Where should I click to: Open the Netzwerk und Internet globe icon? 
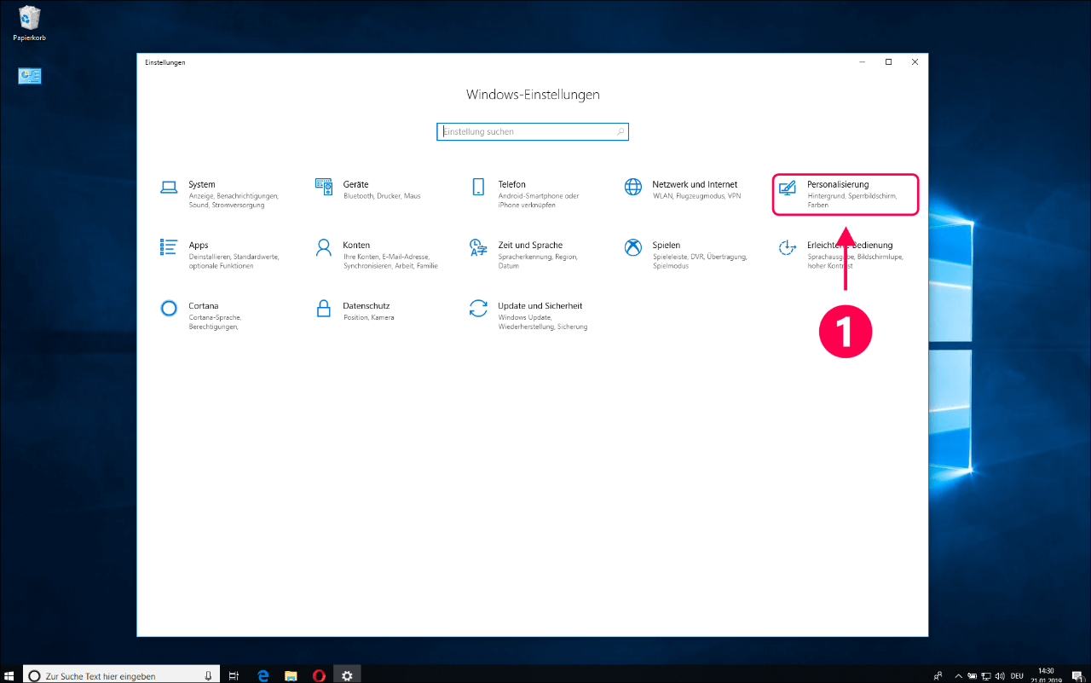(x=632, y=187)
